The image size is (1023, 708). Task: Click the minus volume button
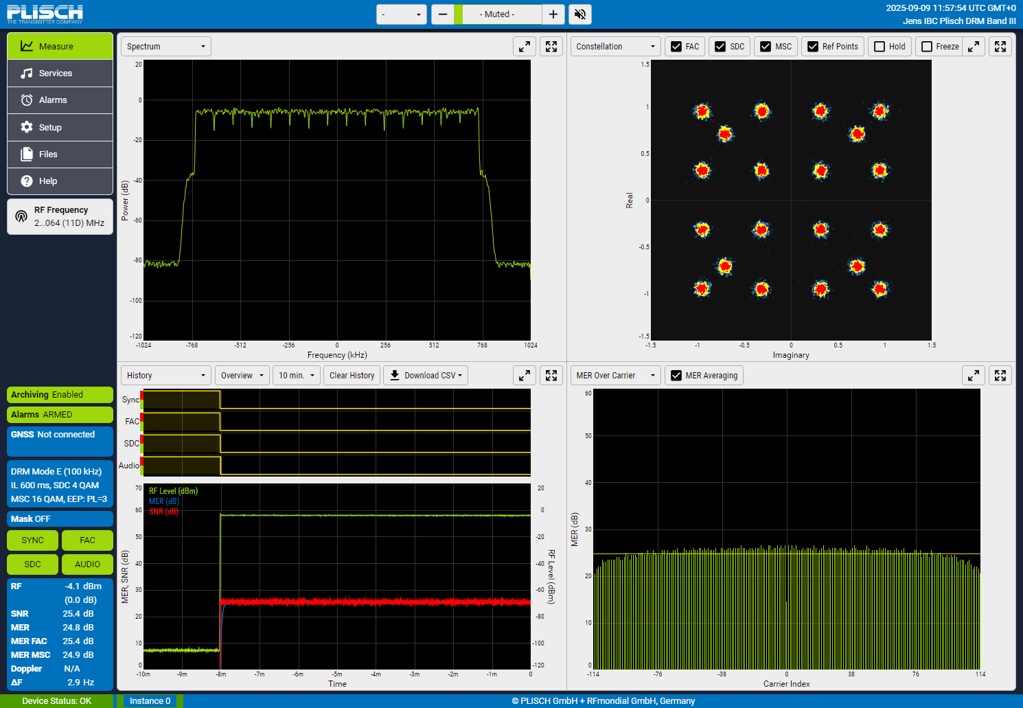tap(443, 14)
